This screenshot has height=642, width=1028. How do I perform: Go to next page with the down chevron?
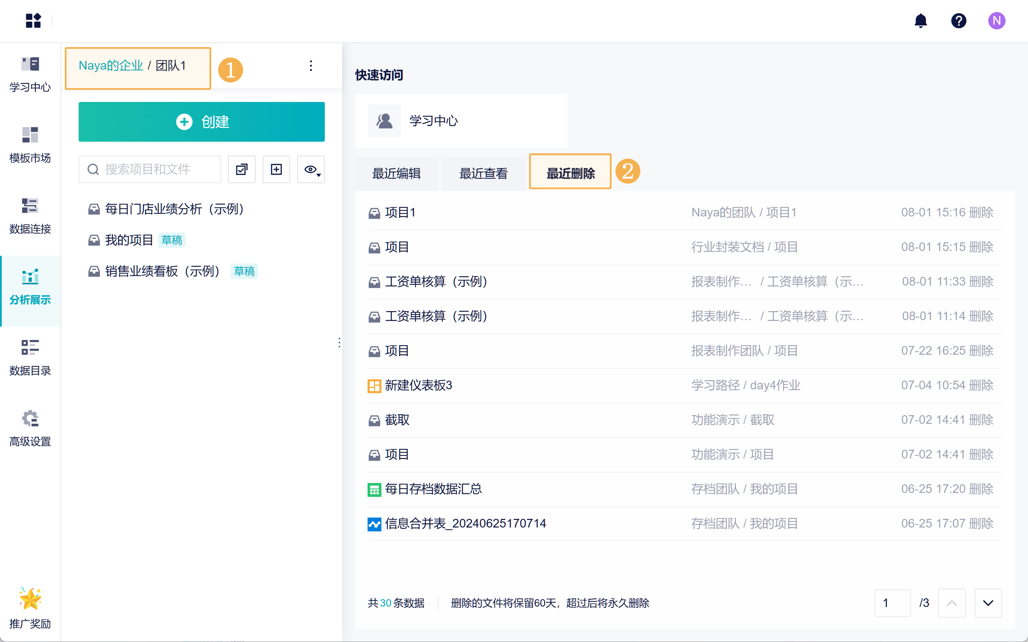tap(988, 603)
